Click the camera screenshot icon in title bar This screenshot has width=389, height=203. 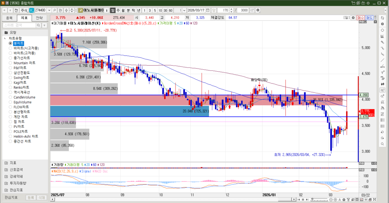click(364, 3)
